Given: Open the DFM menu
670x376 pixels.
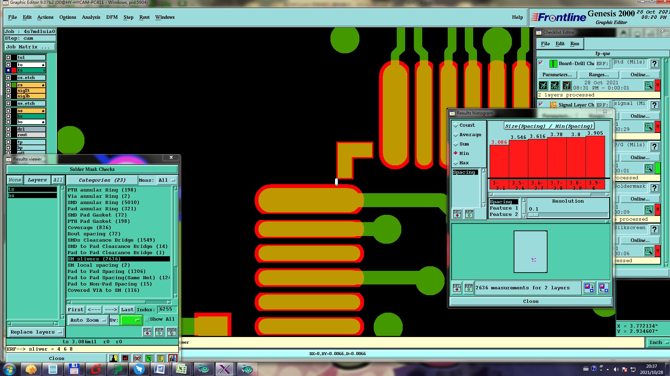Looking at the screenshot, I should [x=112, y=17].
